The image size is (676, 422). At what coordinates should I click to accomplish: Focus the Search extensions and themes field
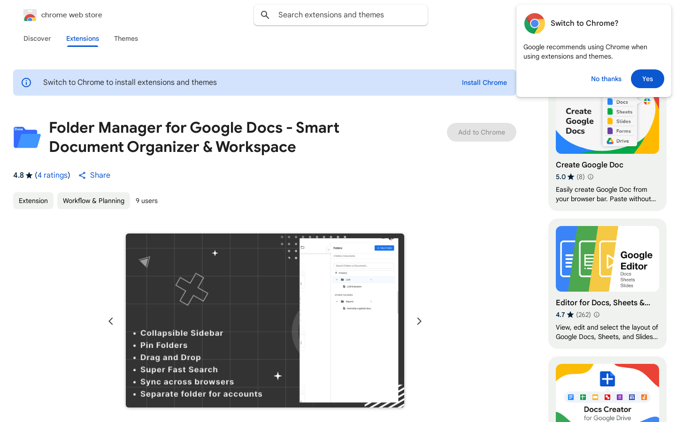(x=341, y=15)
